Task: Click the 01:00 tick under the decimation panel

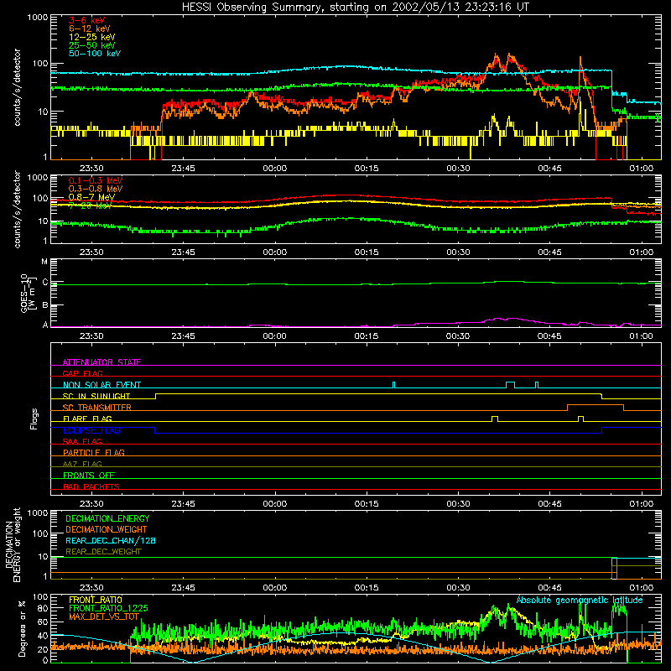Action: (642, 588)
